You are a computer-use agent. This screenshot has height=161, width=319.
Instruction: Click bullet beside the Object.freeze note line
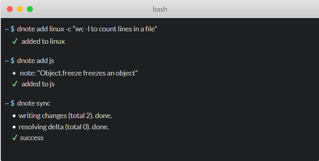(x=14, y=73)
